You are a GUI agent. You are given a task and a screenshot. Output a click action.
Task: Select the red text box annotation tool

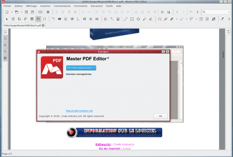pyautogui.click(x=201, y=19)
